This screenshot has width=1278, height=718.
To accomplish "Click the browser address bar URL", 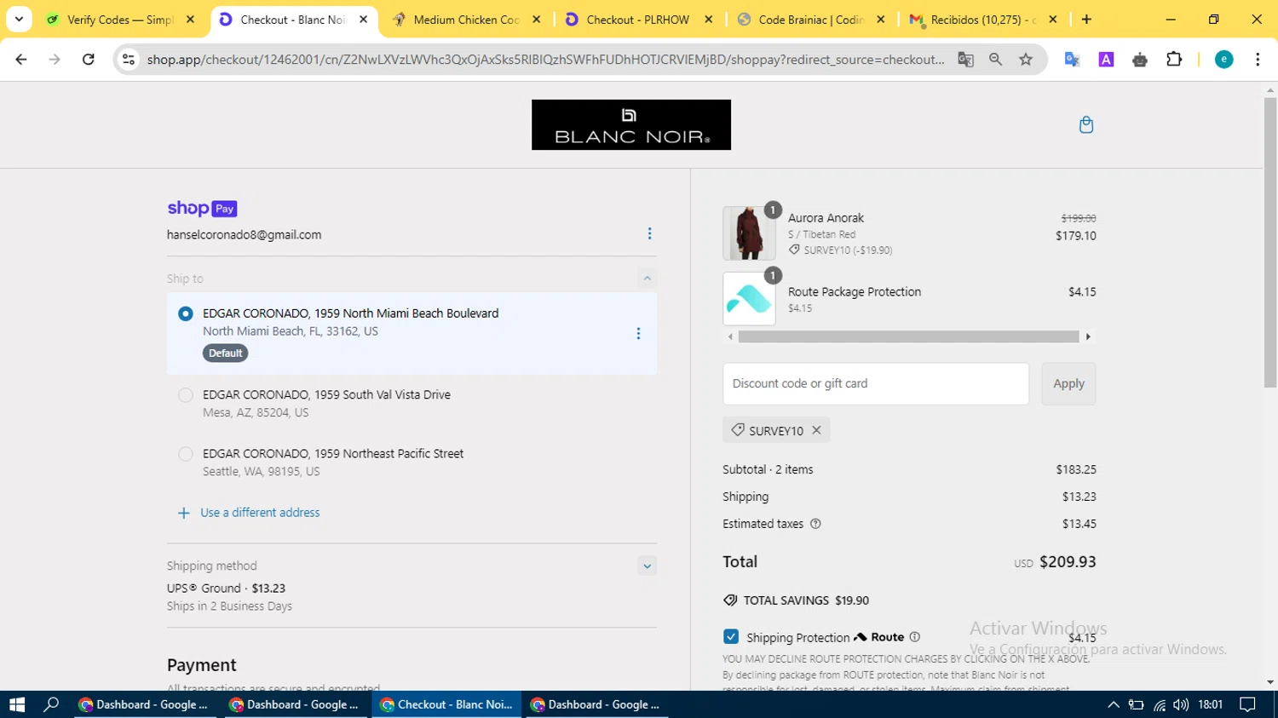I will click(545, 60).
